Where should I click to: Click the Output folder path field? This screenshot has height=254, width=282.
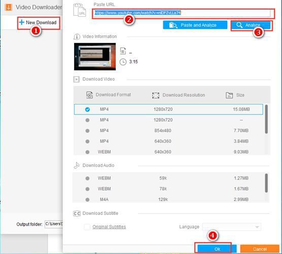pyautogui.click(x=54, y=224)
